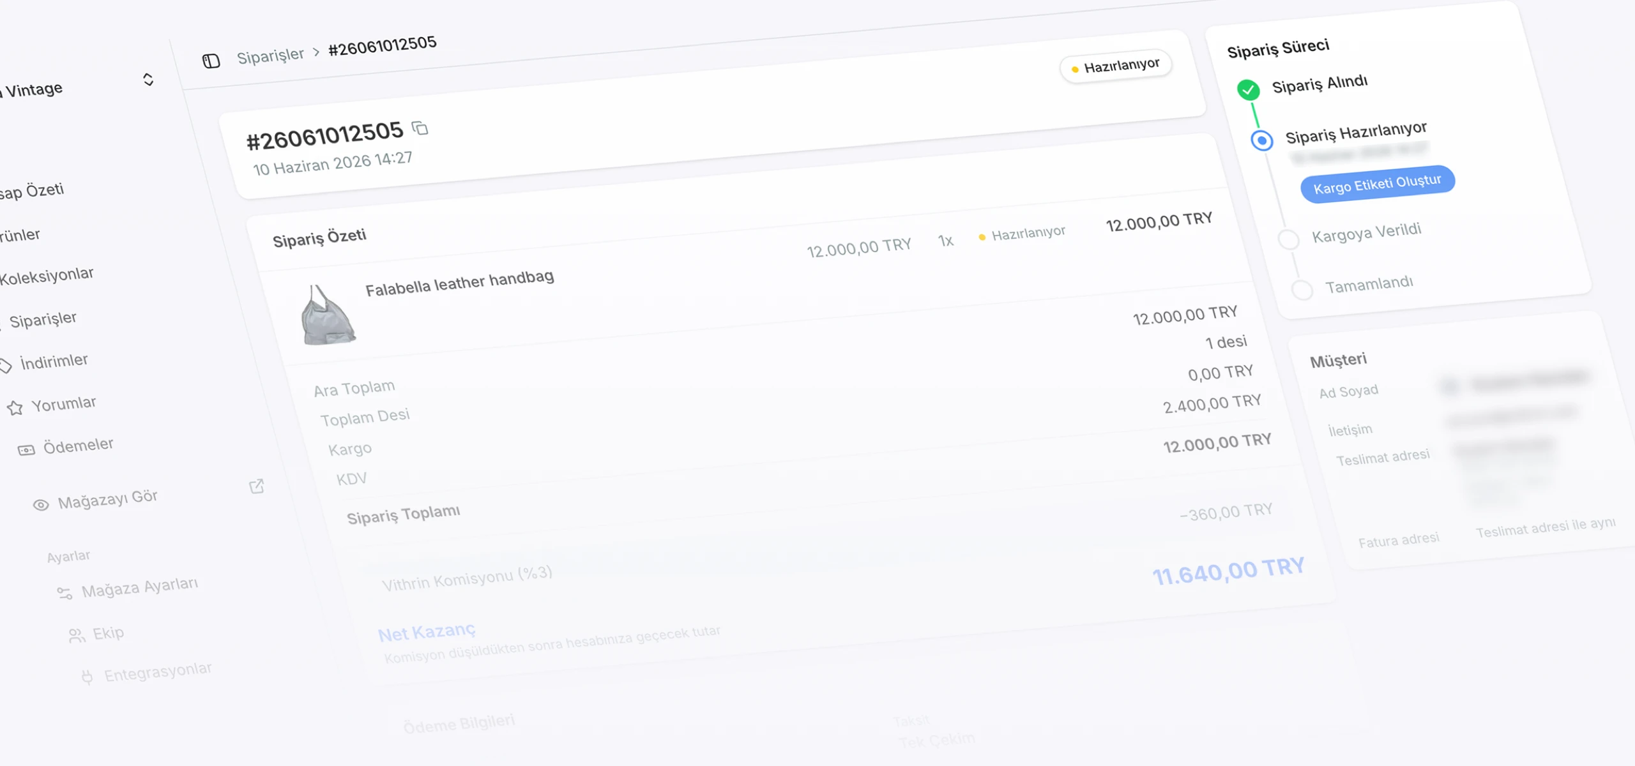Screen dimensions: 1635x766
Task: Click the 2.400,00 TRY tax value
Action: pos(1212,403)
